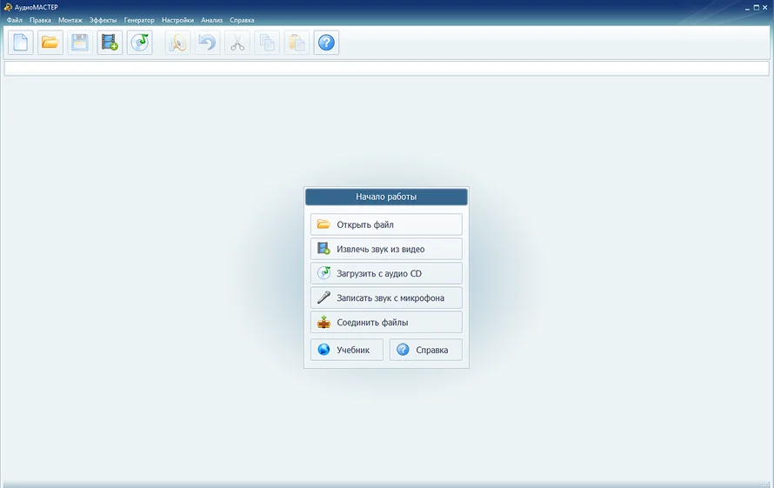Open the Настройки menu
Viewport: 774px width, 488px height.
pos(177,19)
